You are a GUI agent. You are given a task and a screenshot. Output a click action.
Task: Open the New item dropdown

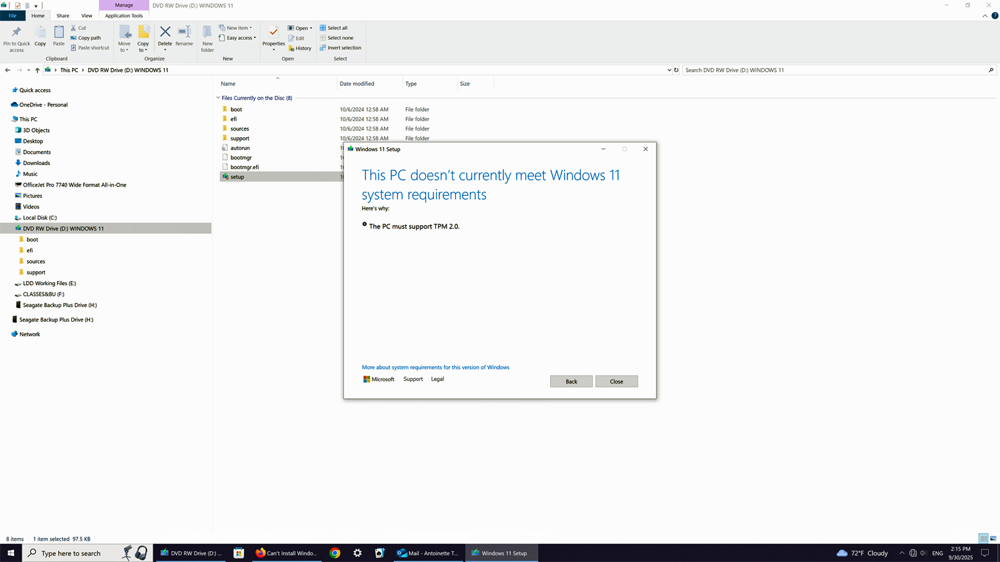point(236,28)
